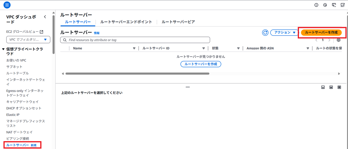
Task: Click the table horizontal scrollbar
Action: coord(137,74)
